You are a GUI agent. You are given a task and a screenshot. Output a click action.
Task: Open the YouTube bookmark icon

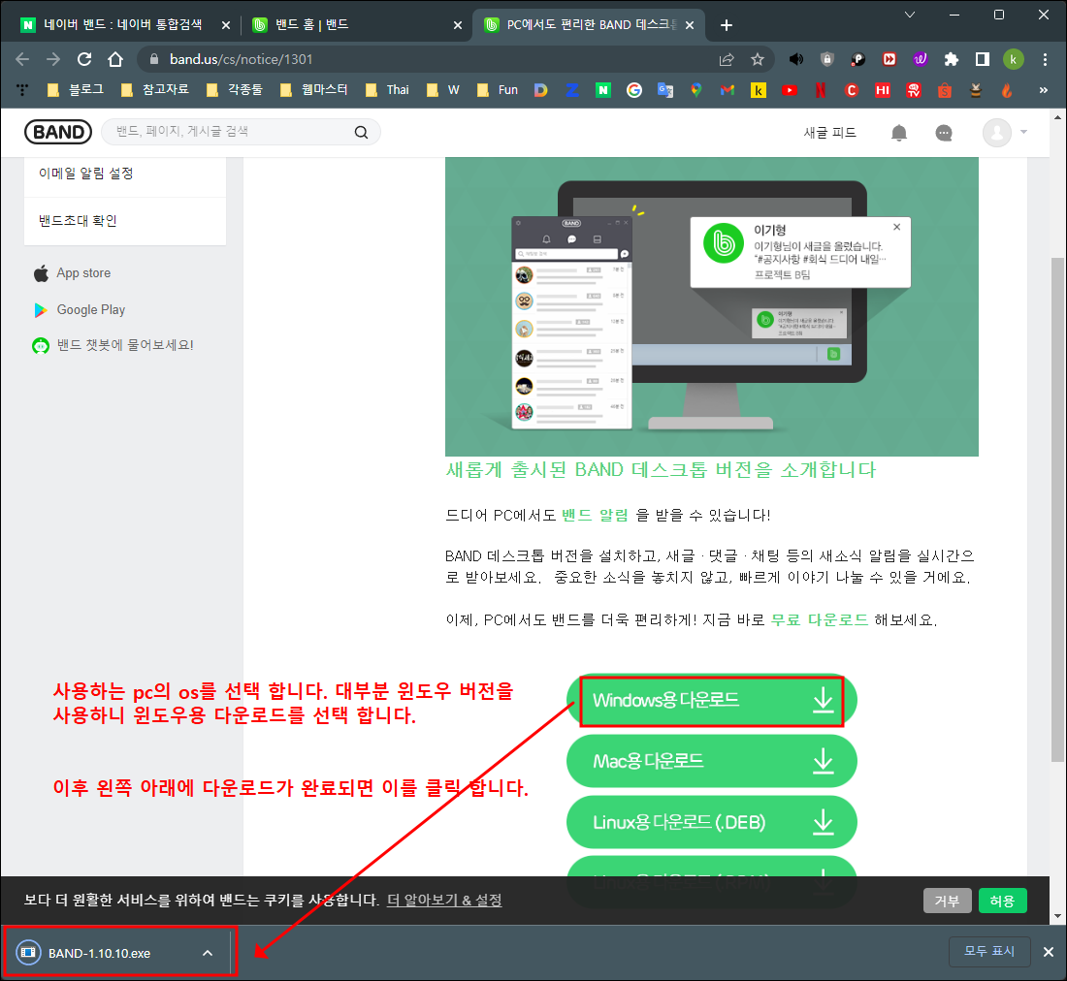pyautogui.click(x=789, y=89)
